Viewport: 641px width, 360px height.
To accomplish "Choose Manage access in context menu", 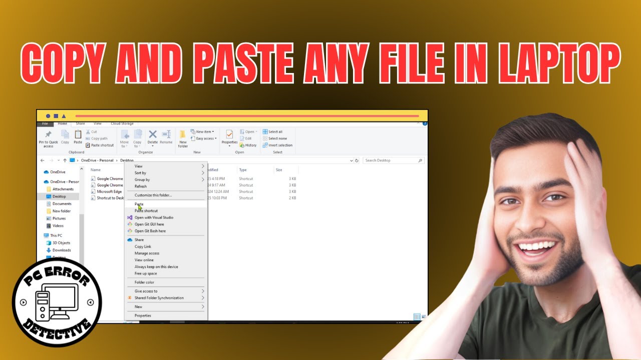I will click(x=166, y=253).
